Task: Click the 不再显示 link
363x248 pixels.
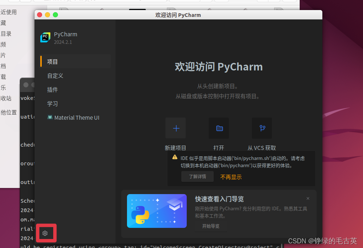Action: [231, 177]
